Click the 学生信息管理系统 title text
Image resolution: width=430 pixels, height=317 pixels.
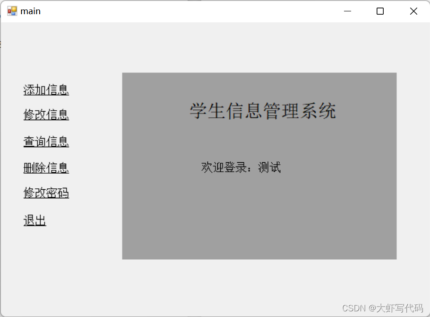coord(263,111)
